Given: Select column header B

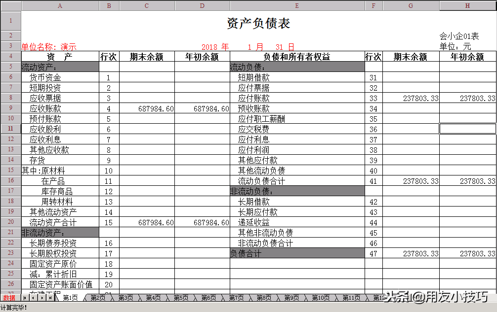Looking at the screenshot, I should 109,6.
